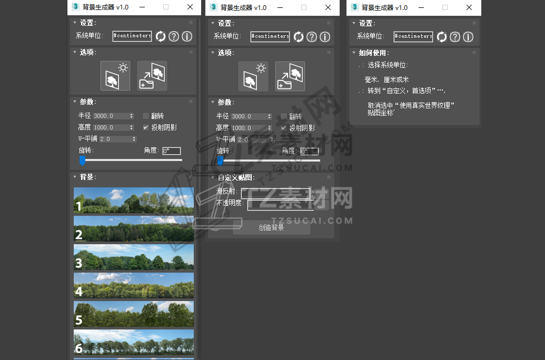The image size is (545, 360).
Task: Select custom folder map icon in middle window
Action: tap(290, 76)
